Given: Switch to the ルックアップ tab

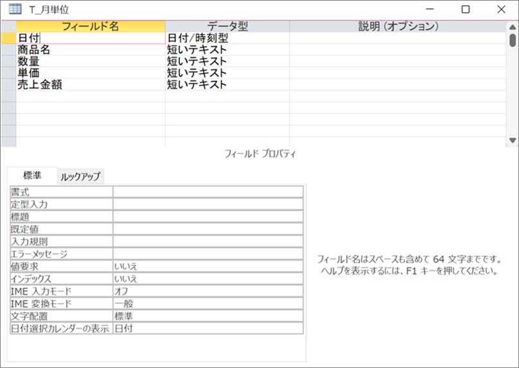Looking at the screenshot, I should (80, 177).
